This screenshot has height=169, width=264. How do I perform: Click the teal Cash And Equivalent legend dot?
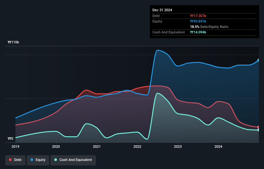pyautogui.click(x=56, y=160)
